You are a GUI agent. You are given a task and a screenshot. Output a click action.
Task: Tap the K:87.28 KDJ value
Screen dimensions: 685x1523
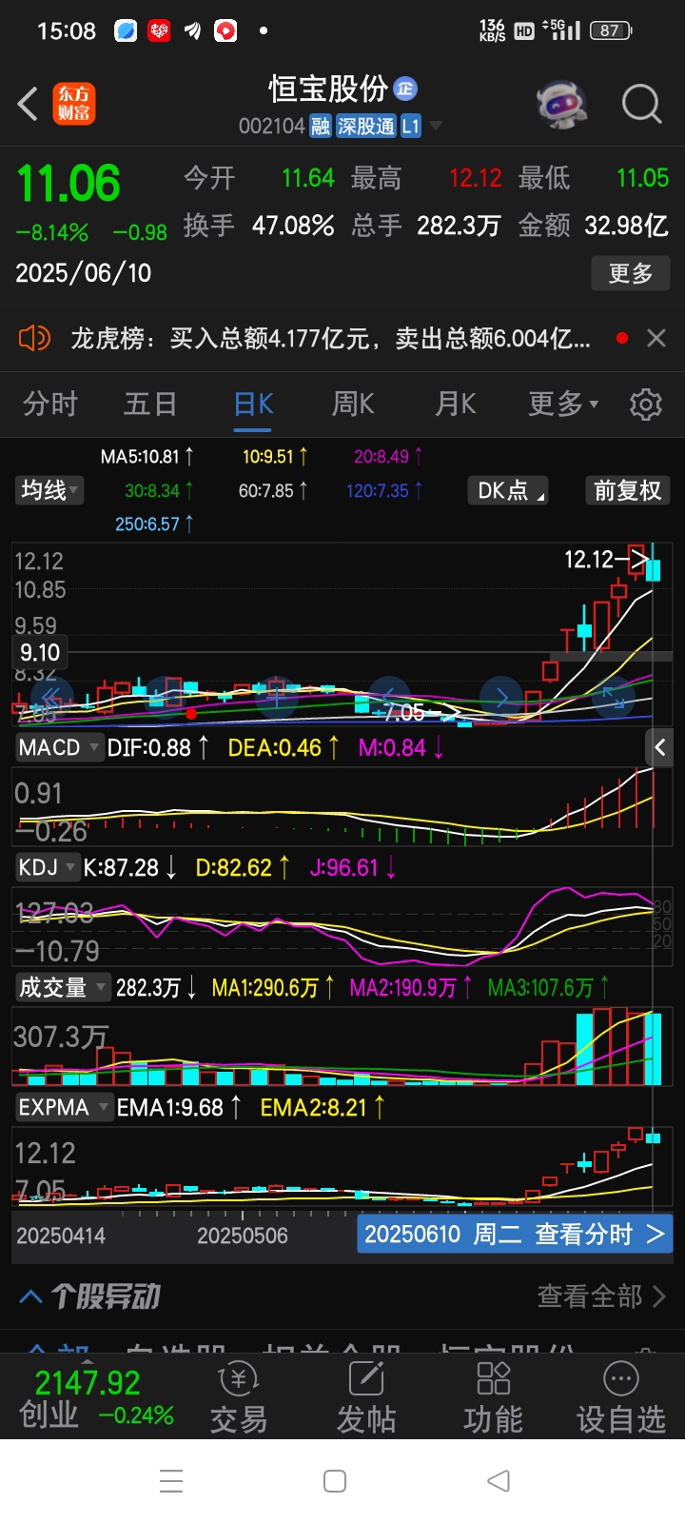tap(129, 868)
